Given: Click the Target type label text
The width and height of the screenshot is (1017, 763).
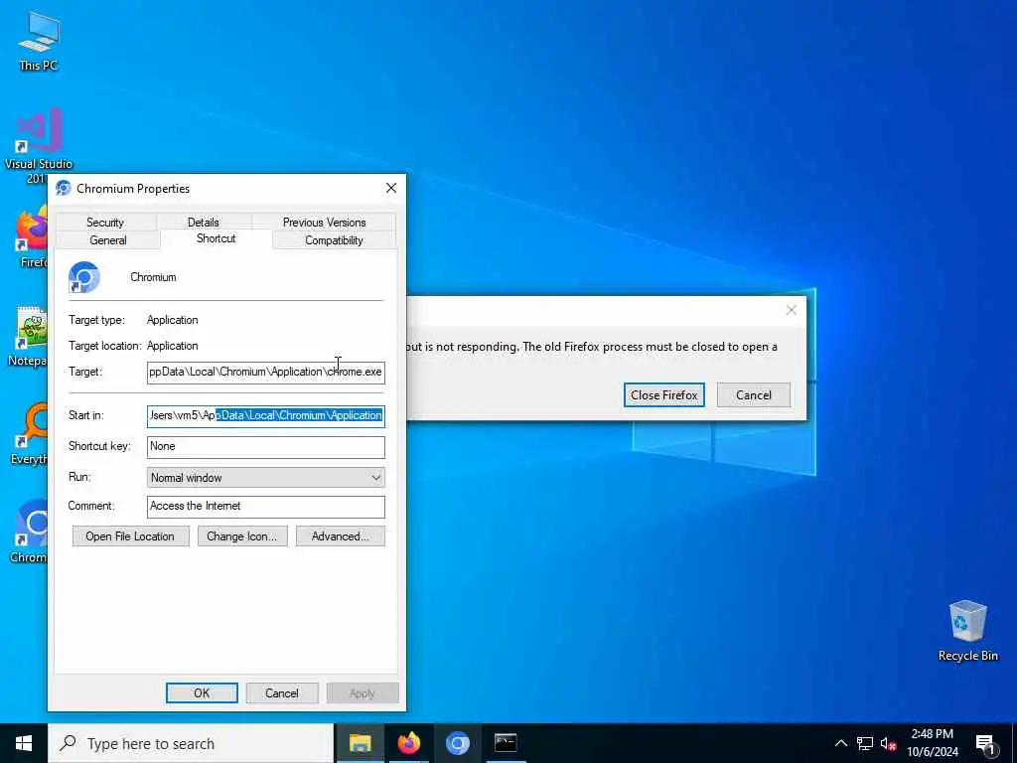Looking at the screenshot, I should [x=96, y=320].
